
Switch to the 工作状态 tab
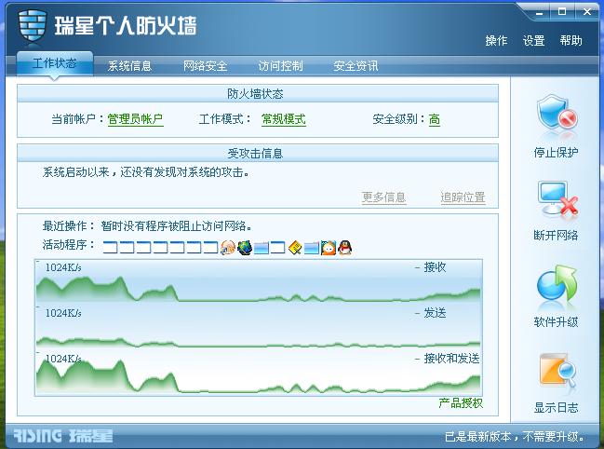tap(55, 63)
